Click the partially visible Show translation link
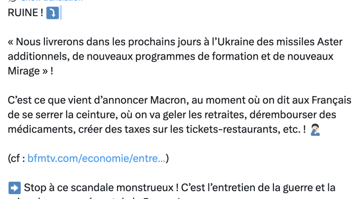355x199 pixels. (x=53, y=1)
